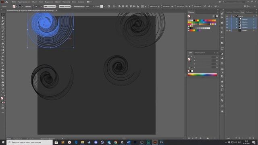This screenshot has width=258, height=145.
Task: Toggle visibility of third group sublayer
Action: [227, 25]
